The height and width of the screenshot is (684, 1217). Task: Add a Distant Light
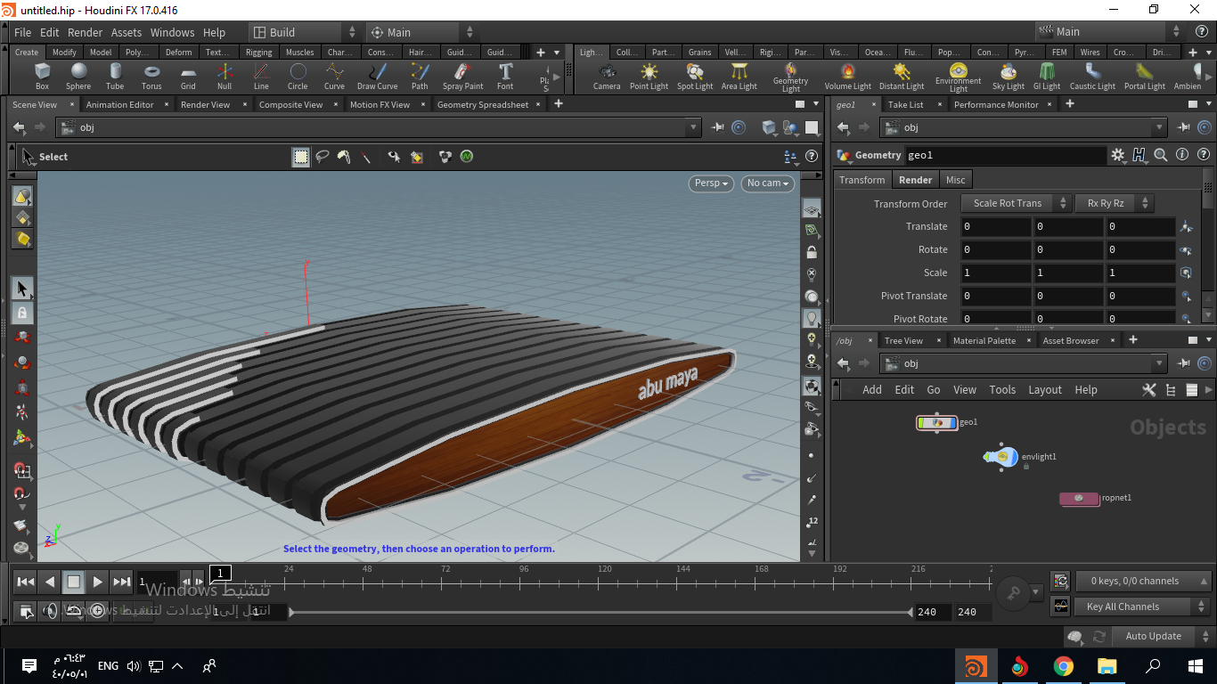click(902, 76)
